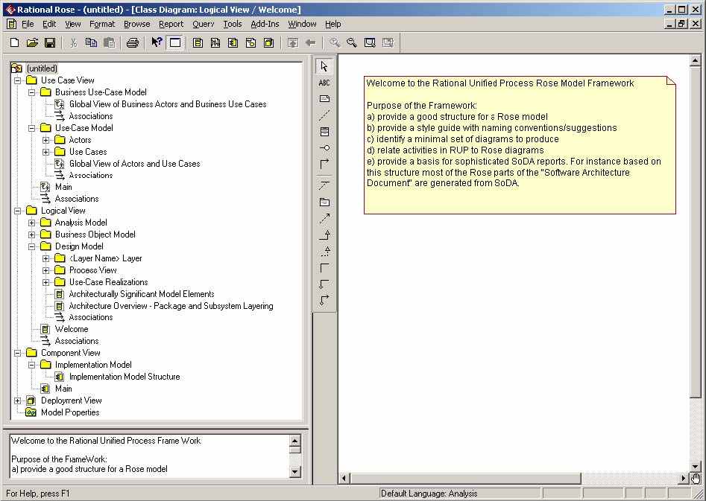This screenshot has height=501, width=706.
Task: Click the Browse Interaction Diagram toolbar icon
Action: (215, 42)
